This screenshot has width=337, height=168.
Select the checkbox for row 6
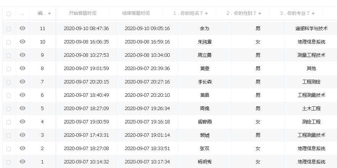tap(9, 95)
